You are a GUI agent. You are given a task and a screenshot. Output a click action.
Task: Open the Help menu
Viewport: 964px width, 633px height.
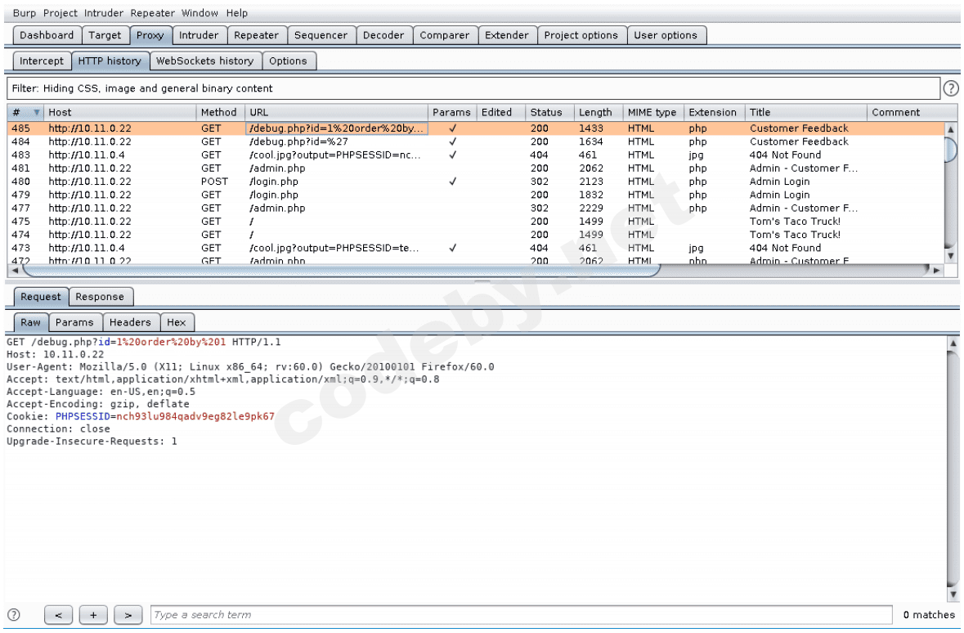click(236, 13)
